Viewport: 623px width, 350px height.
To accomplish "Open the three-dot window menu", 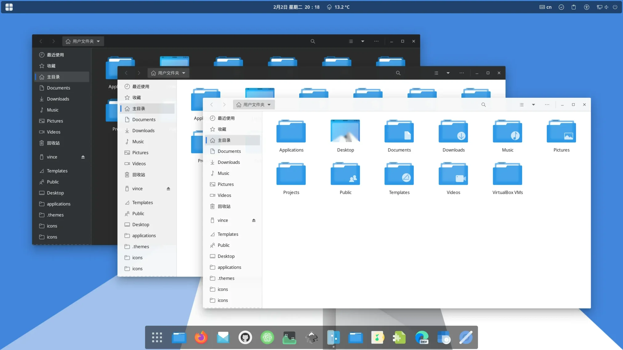I will pos(547,105).
